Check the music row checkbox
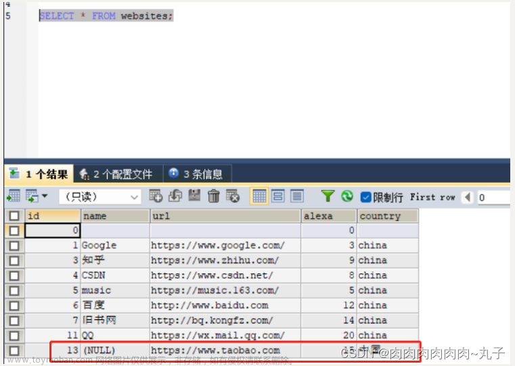 [x=14, y=291]
